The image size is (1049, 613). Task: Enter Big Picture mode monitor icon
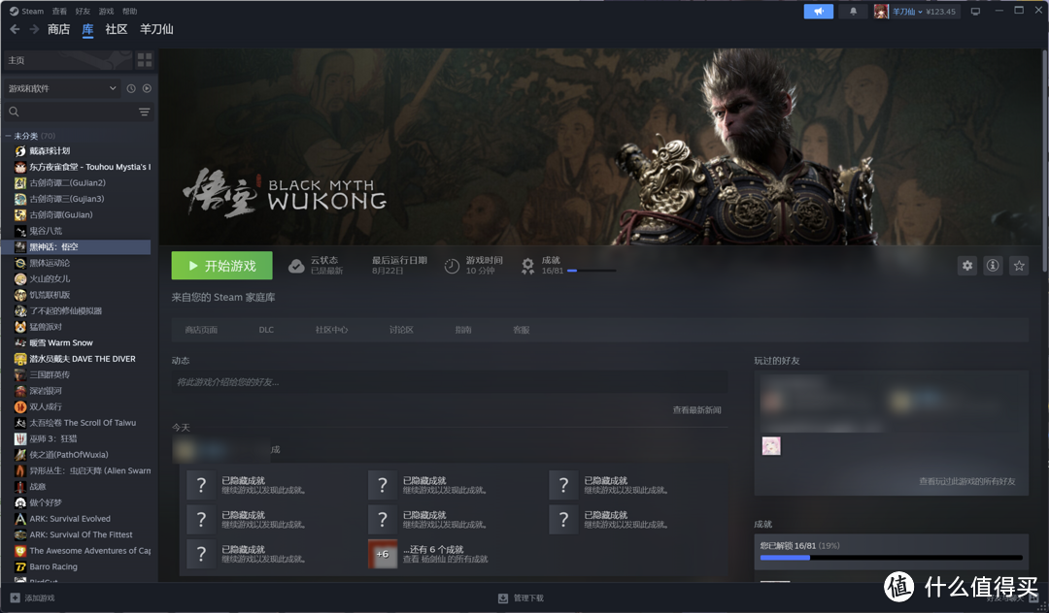pyautogui.click(x=975, y=12)
